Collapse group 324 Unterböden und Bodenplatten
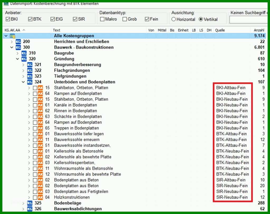Image resolution: width=270 pixels, height=214 pixels. 23,82
